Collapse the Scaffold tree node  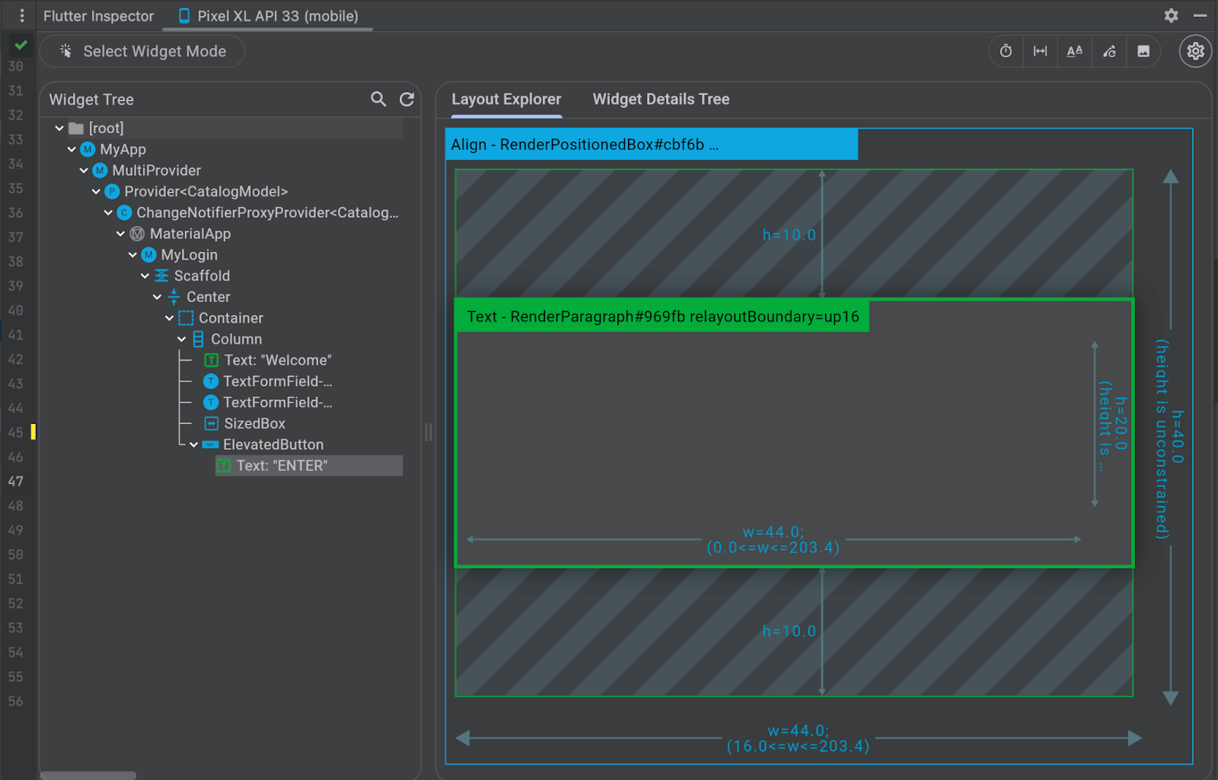(145, 275)
